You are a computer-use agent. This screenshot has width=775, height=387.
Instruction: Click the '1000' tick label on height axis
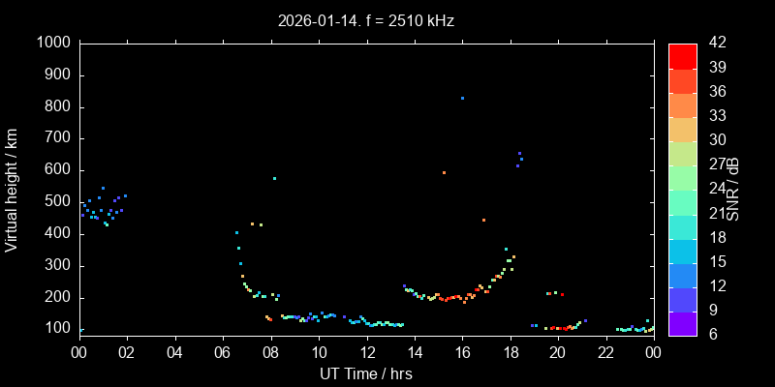53,43
